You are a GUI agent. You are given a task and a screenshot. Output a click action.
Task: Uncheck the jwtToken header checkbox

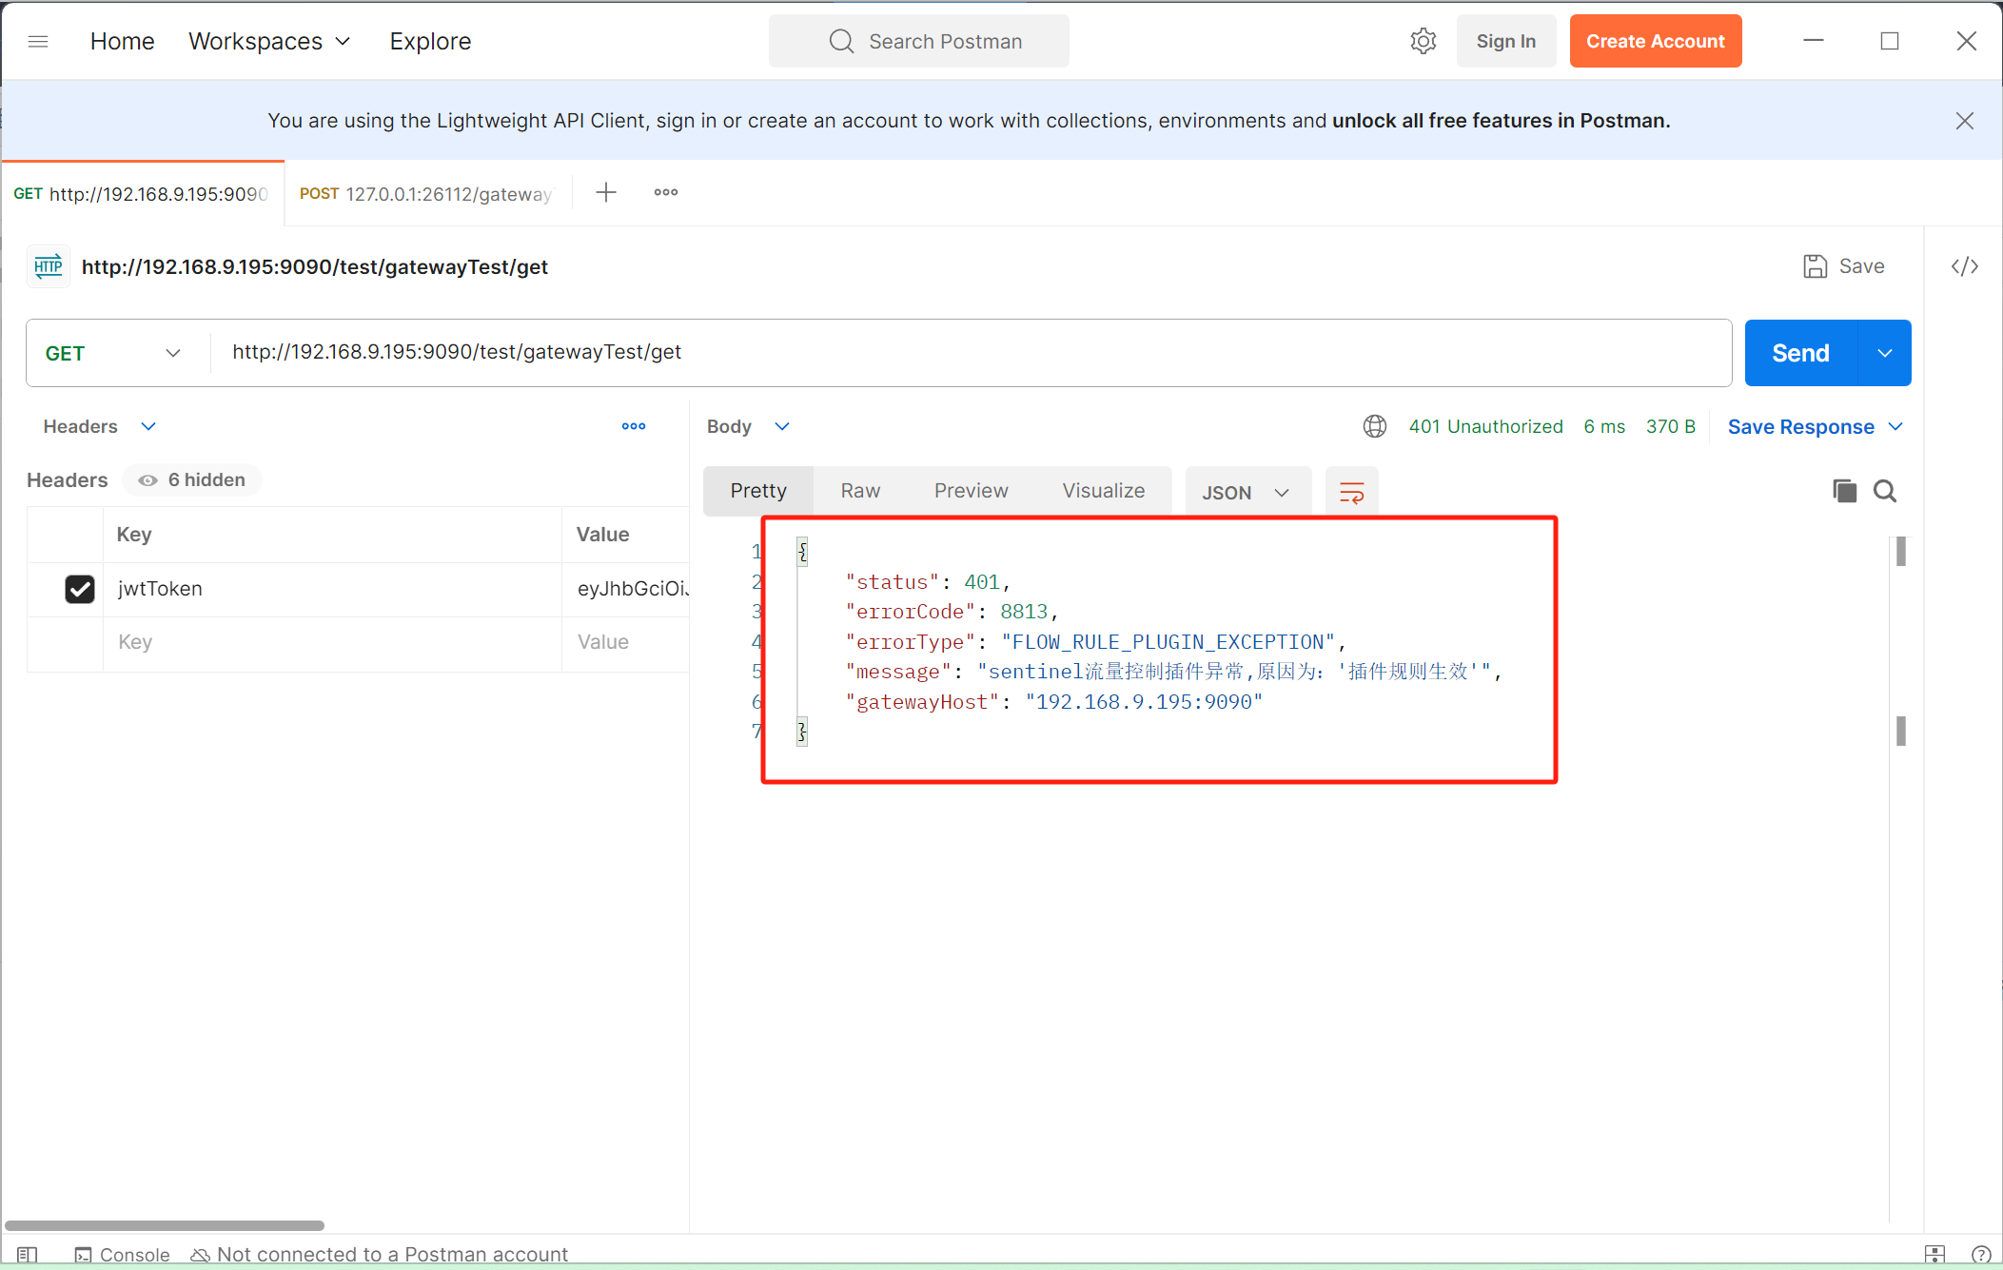pyautogui.click(x=80, y=589)
